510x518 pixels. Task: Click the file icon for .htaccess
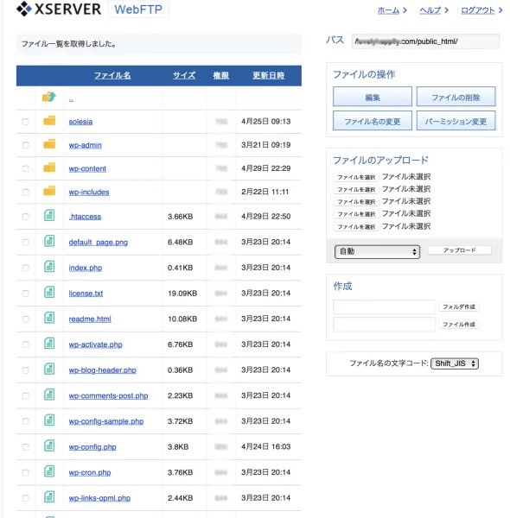[49, 215]
